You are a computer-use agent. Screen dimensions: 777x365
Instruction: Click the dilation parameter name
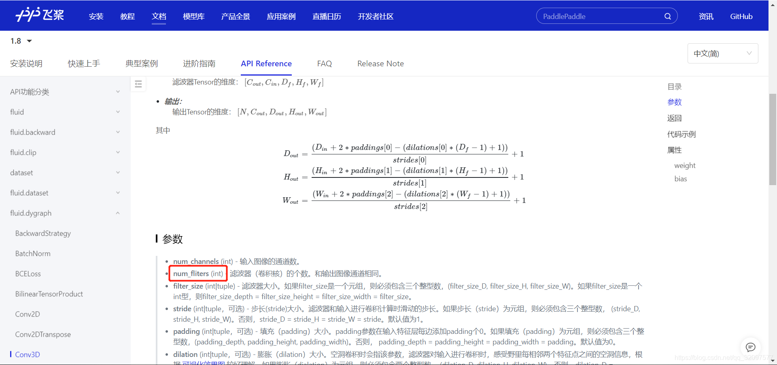click(185, 354)
